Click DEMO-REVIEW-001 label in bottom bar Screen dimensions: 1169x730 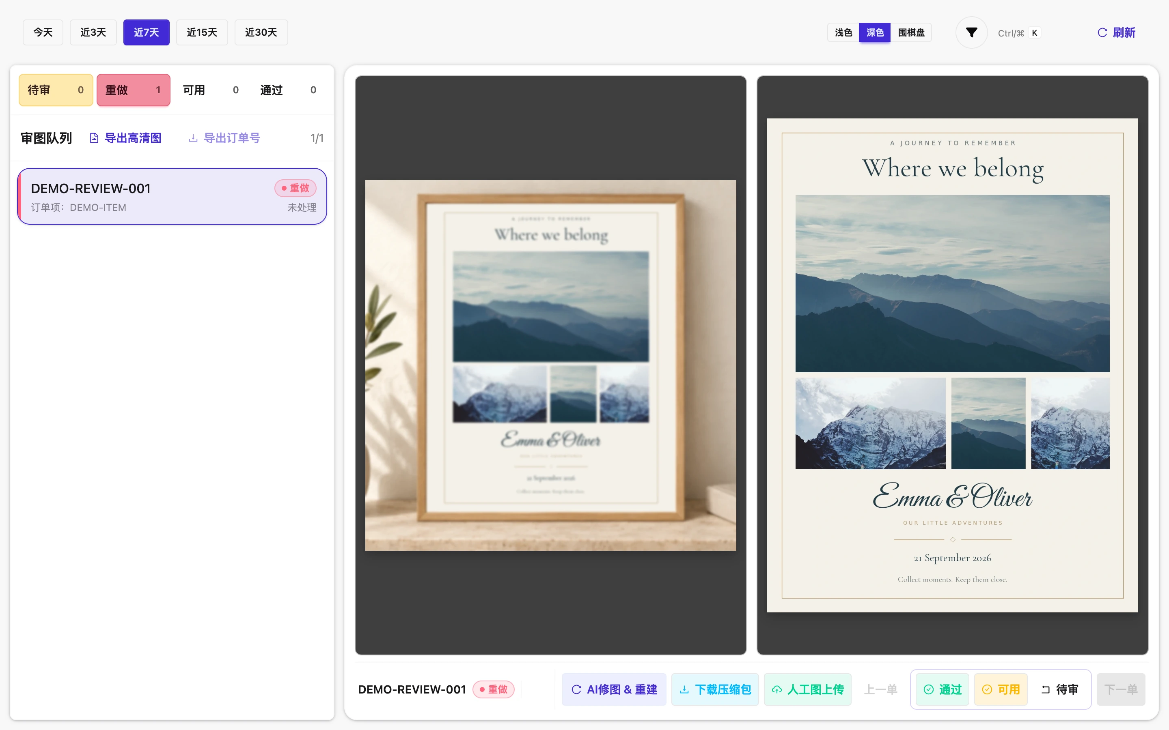pyautogui.click(x=412, y=689)
